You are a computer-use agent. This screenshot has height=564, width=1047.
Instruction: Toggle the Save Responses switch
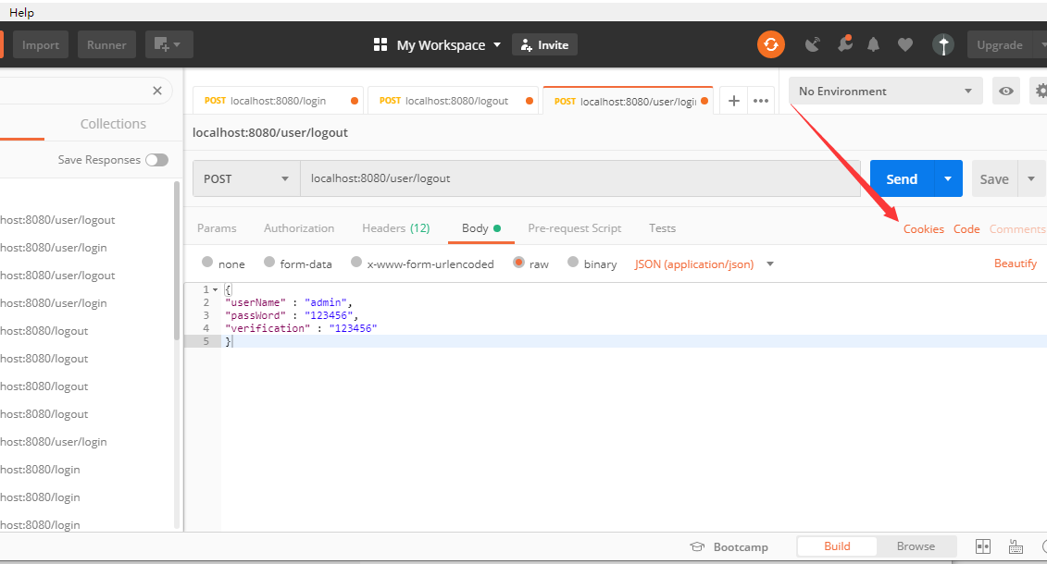pos(156,159)
